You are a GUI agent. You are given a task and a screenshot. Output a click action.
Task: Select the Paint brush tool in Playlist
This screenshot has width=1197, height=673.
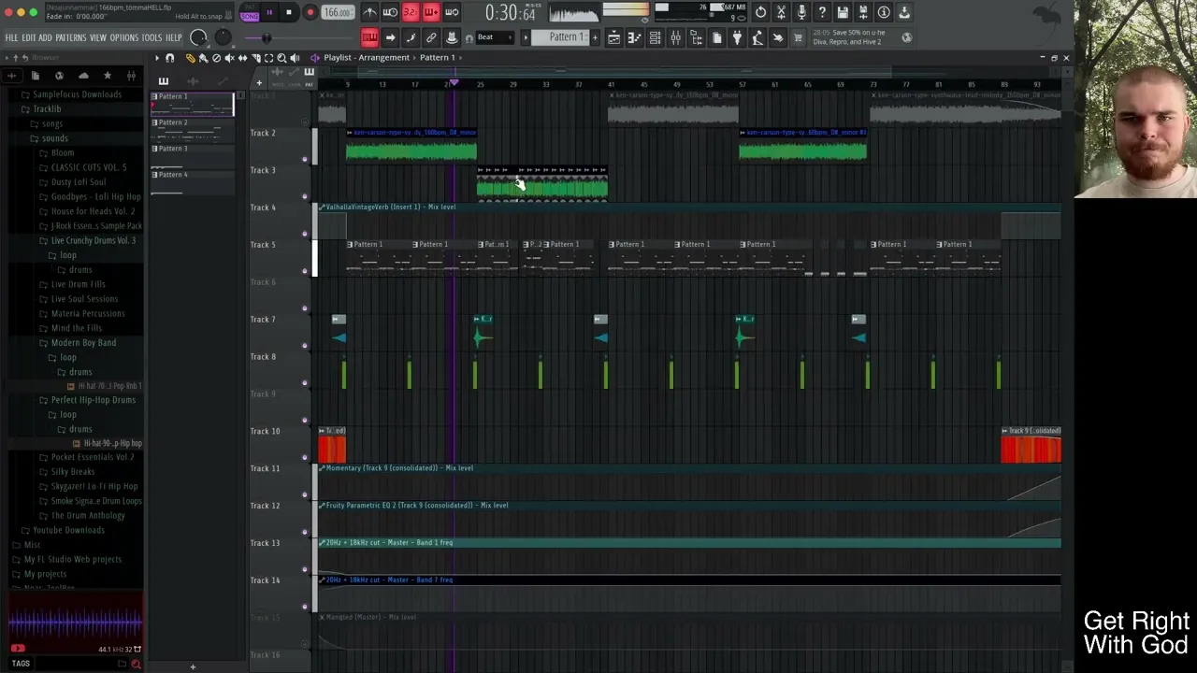(203, 58)
